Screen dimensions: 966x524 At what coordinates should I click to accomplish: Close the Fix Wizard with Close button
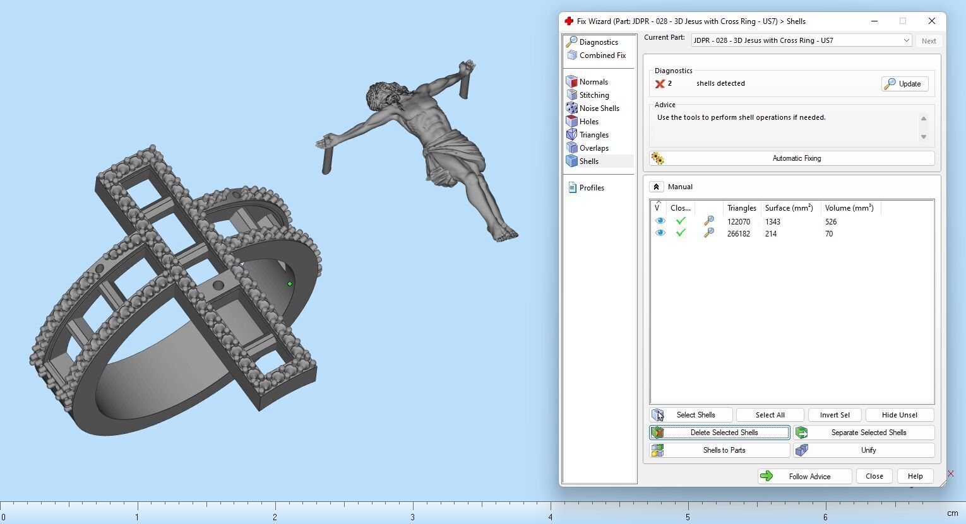click(x=874, y=476)
